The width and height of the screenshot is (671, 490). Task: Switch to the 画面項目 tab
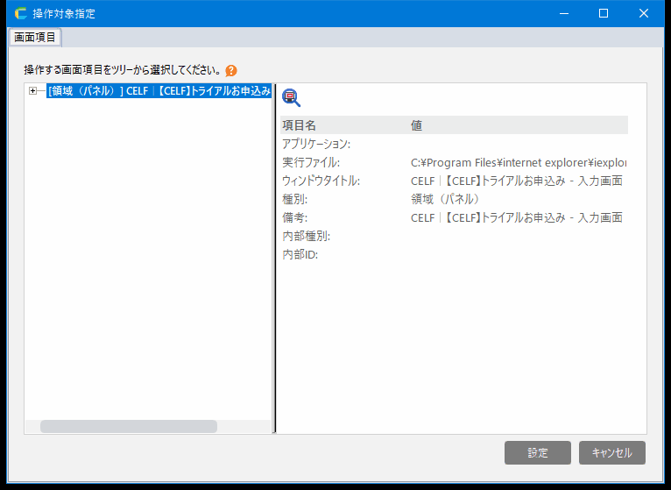click(35, 38)
